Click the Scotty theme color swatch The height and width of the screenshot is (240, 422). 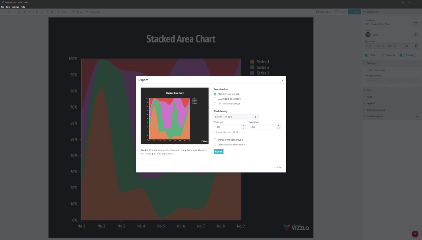(x=368, y=35)
